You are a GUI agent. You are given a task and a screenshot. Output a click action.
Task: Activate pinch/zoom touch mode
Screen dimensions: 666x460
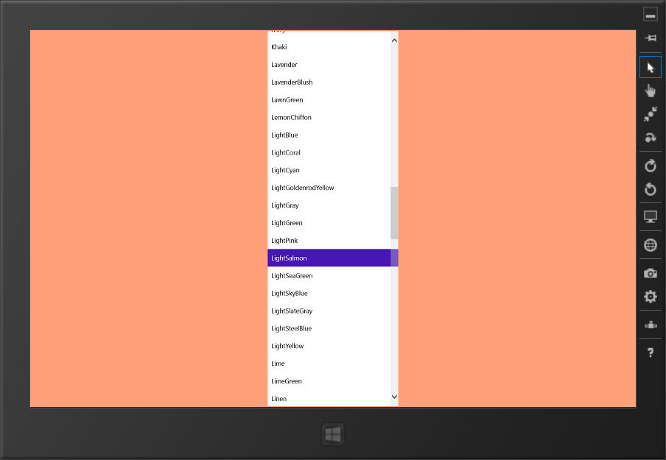tap(651, 114)
